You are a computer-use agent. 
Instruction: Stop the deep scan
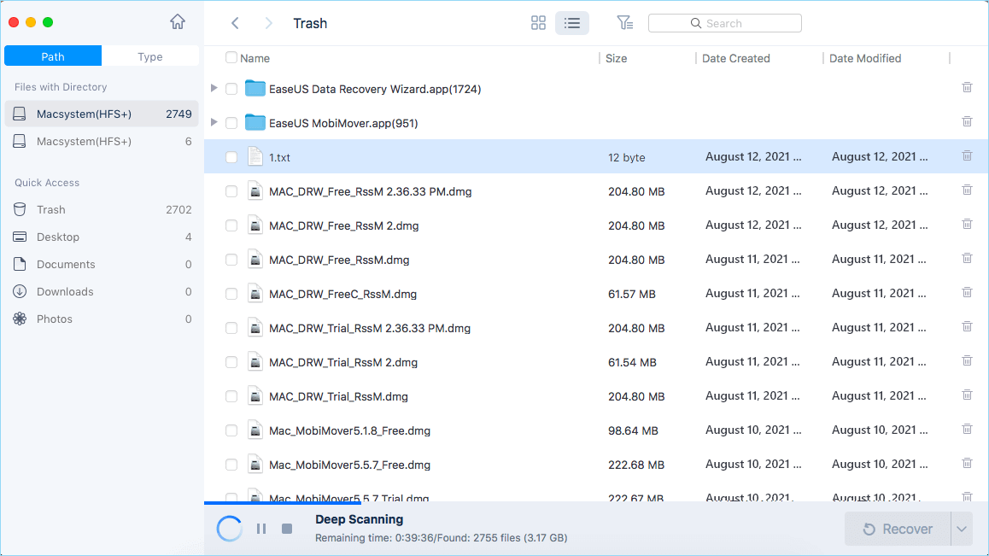(287, 529)
